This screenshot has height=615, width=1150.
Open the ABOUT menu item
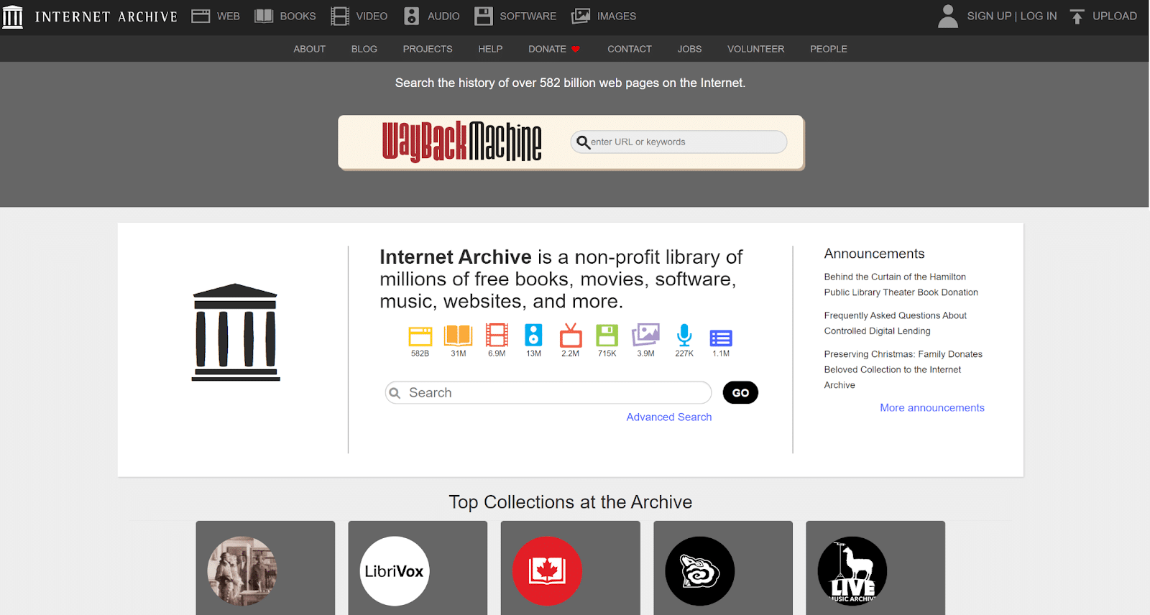coord(310,49)
